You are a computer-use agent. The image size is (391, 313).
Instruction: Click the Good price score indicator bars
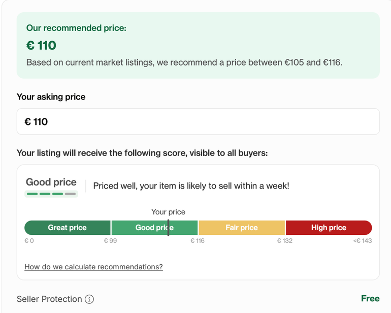(51, 194)
